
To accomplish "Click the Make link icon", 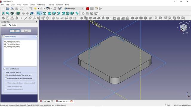I will 92,13.
